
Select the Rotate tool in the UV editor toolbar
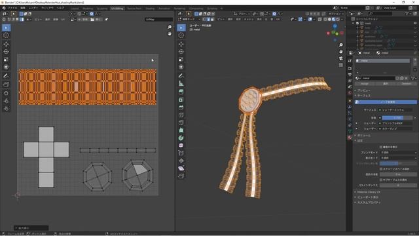tap(6, 52)
